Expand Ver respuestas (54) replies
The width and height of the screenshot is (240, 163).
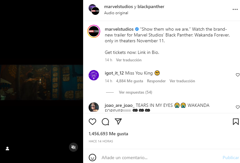coord(135,92)
